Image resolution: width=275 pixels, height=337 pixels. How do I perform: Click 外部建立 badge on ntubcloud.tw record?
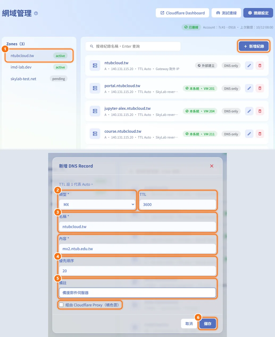click(x=206, y=66)
